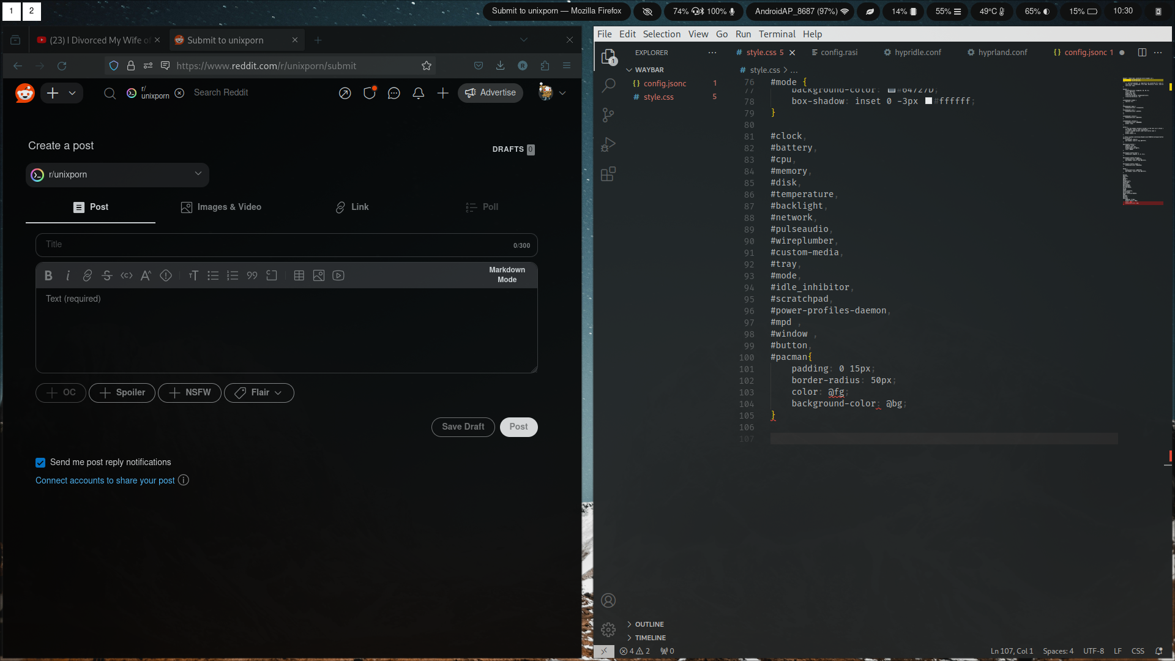Click the white color swatch for #ffffff
This screenshot has width=1175, height=661.
click(928, 101)
